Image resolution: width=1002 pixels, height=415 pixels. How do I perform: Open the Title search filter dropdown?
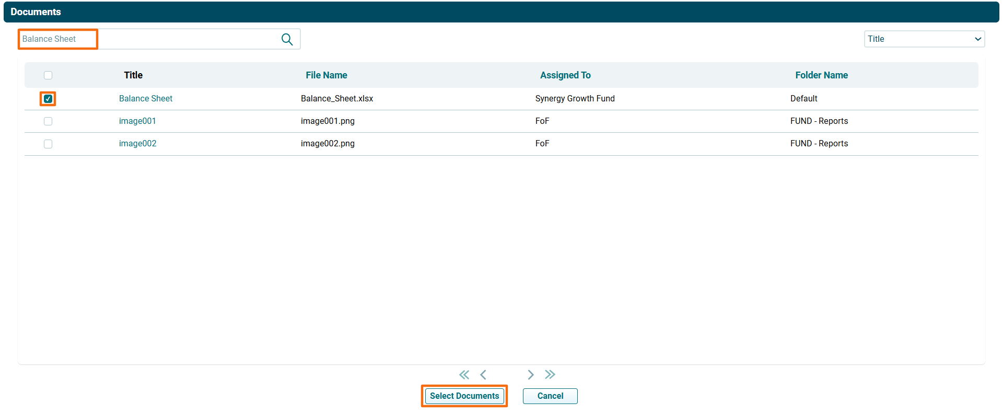point(924,39)
